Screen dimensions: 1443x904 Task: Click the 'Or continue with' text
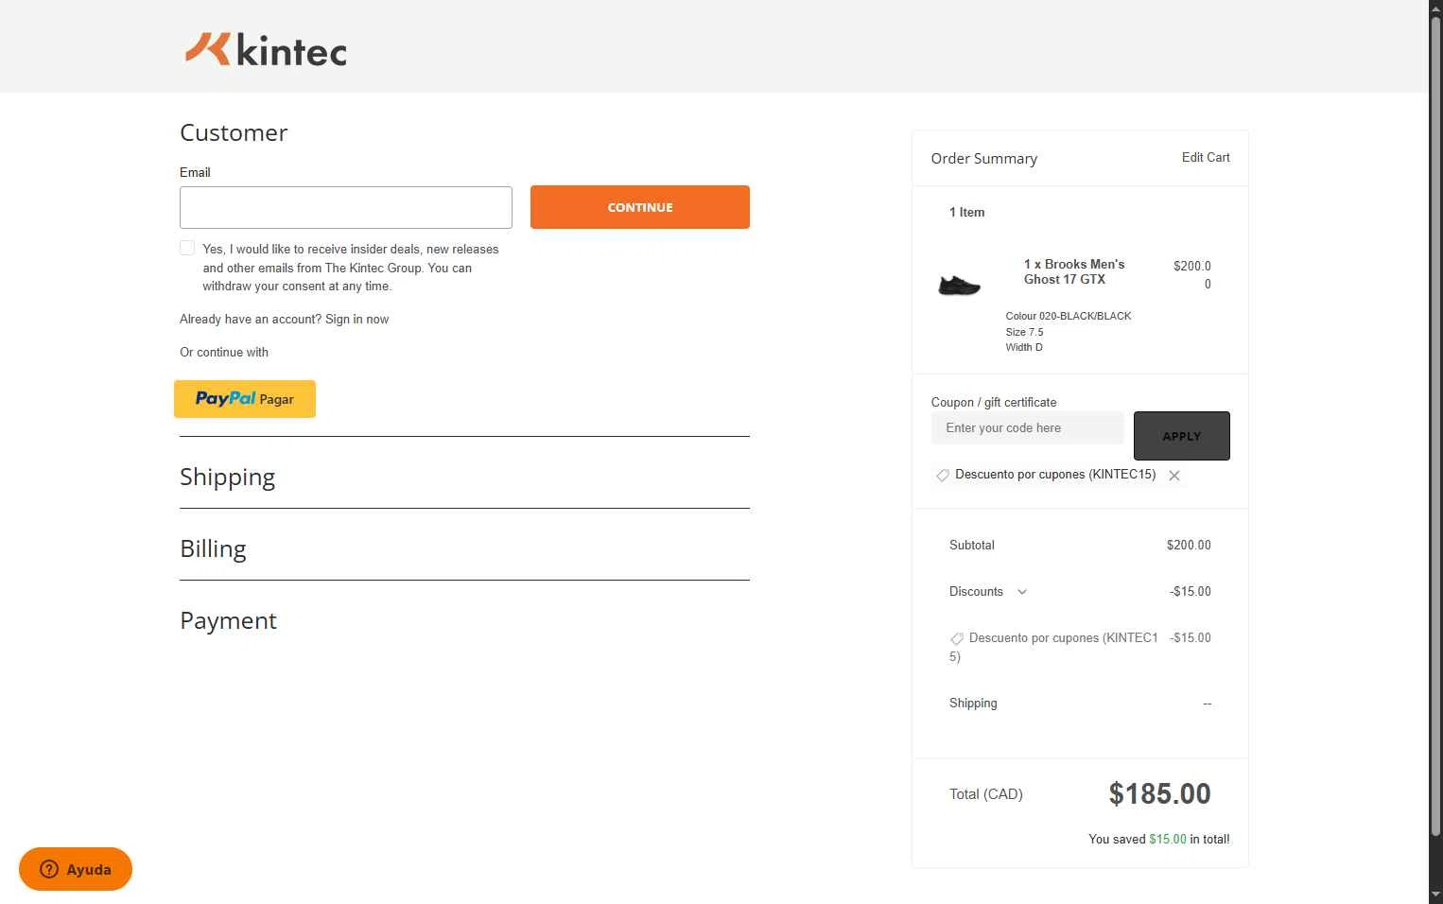pos(224,353)
